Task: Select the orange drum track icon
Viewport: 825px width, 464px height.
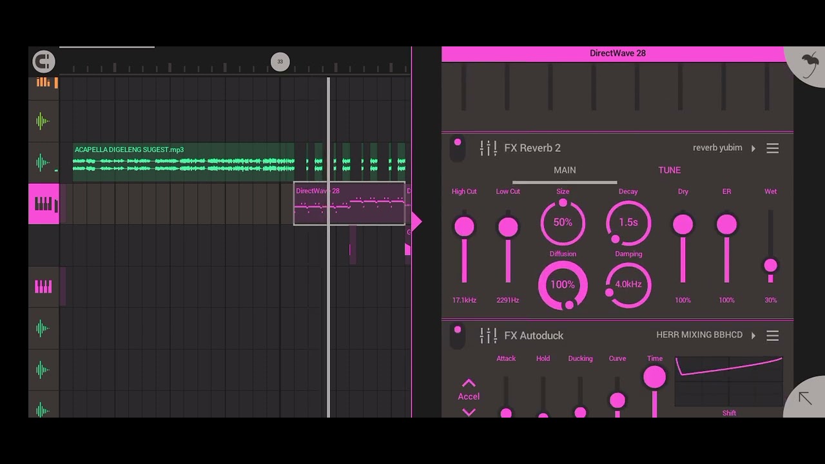Action: (x=43, y=82)
